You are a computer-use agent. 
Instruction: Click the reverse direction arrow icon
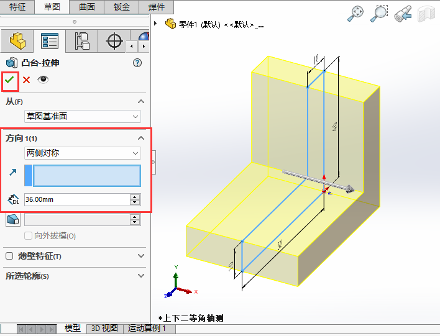12,172
